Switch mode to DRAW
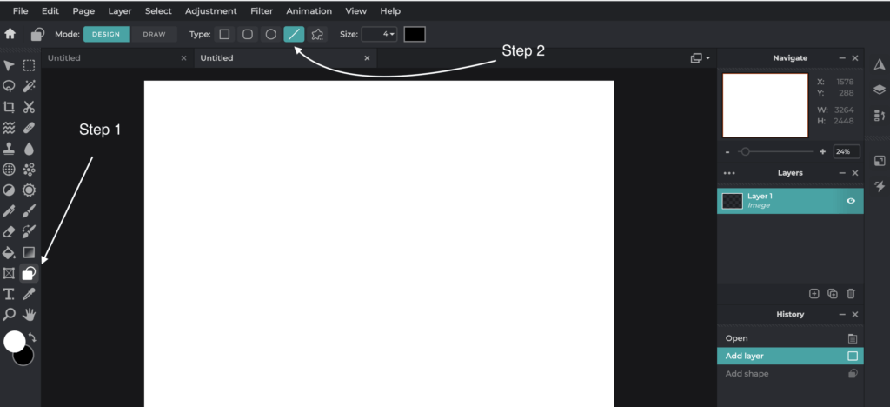 point(154,34)
